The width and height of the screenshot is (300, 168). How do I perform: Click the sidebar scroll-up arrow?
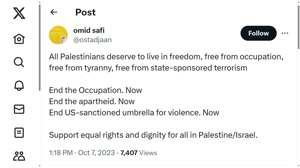click(x=39, y=2)
